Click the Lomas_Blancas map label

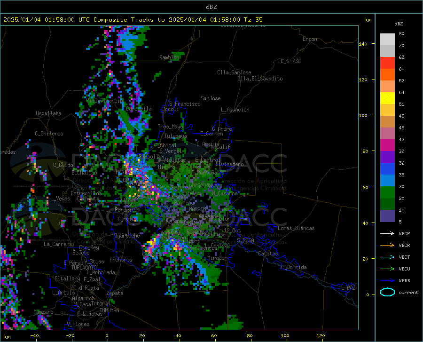296,228
